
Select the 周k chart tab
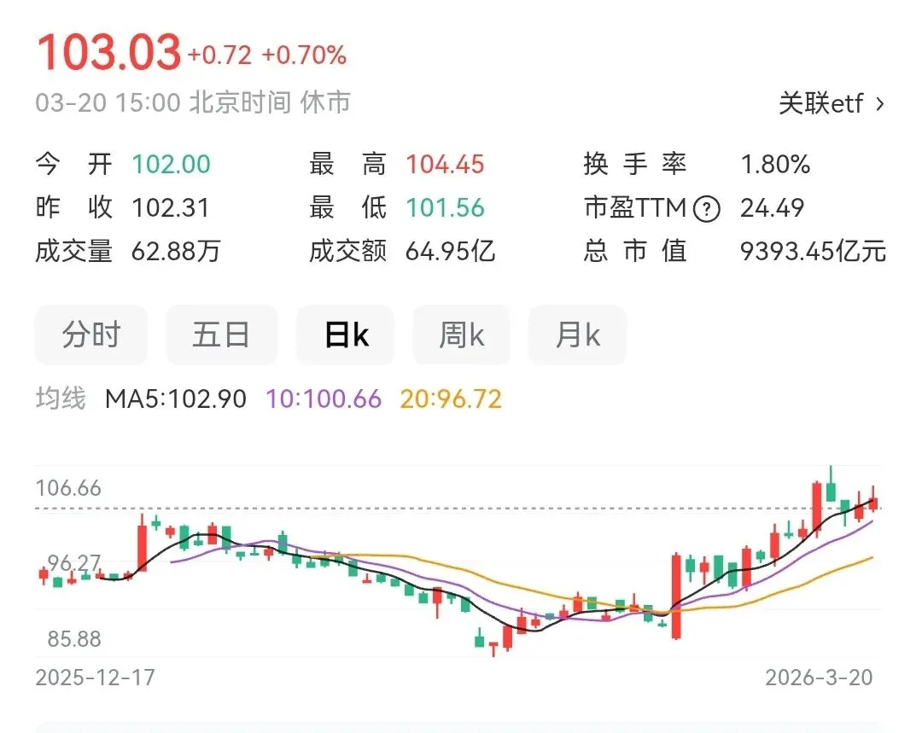(x=462, y=335)
